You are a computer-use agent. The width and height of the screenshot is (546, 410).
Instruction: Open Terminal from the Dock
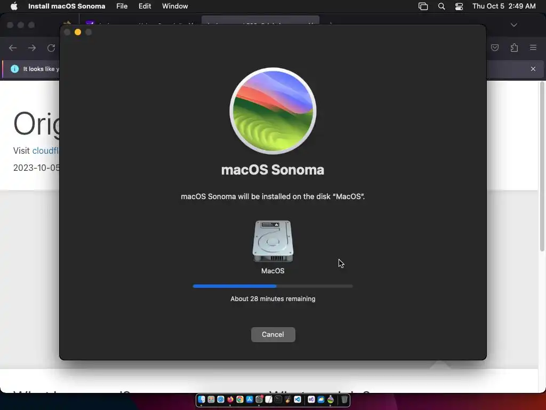click(x=278, y=399)
